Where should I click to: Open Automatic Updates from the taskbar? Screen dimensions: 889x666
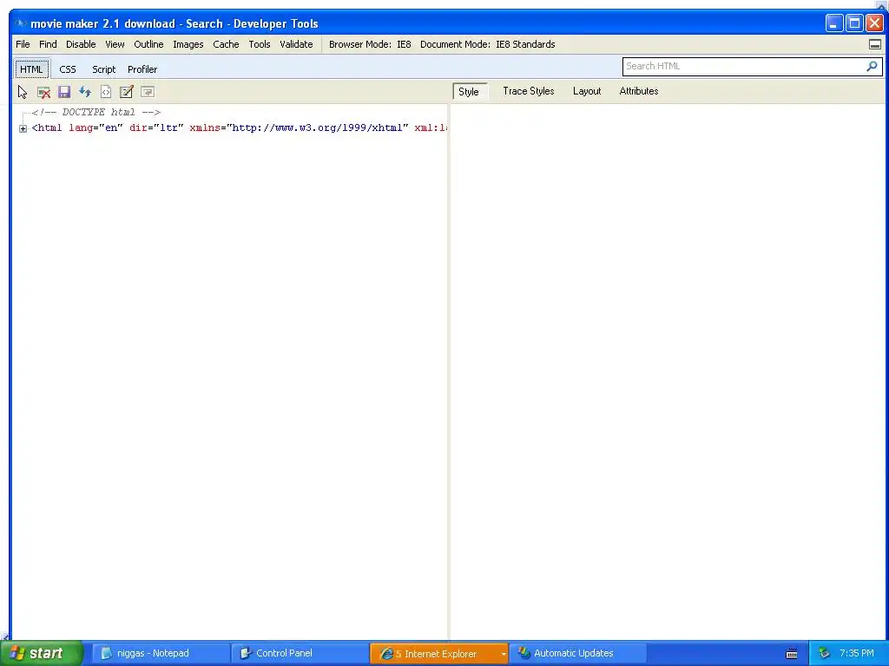[577, 654]
